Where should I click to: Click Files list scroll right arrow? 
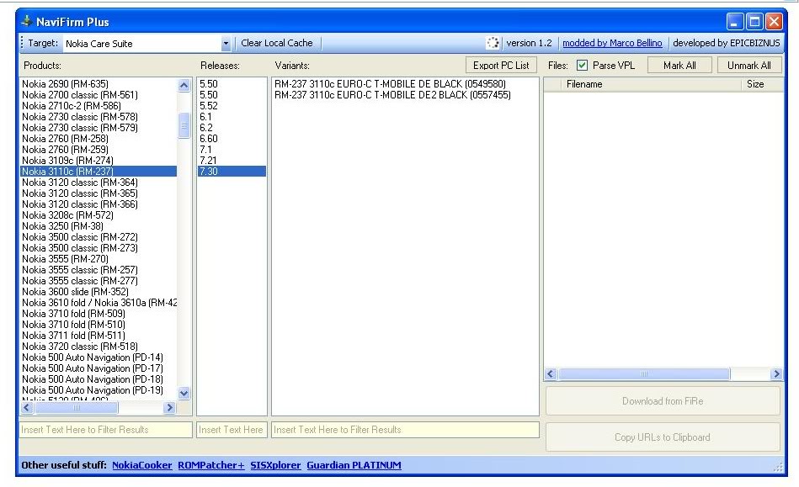coord(776,374)
